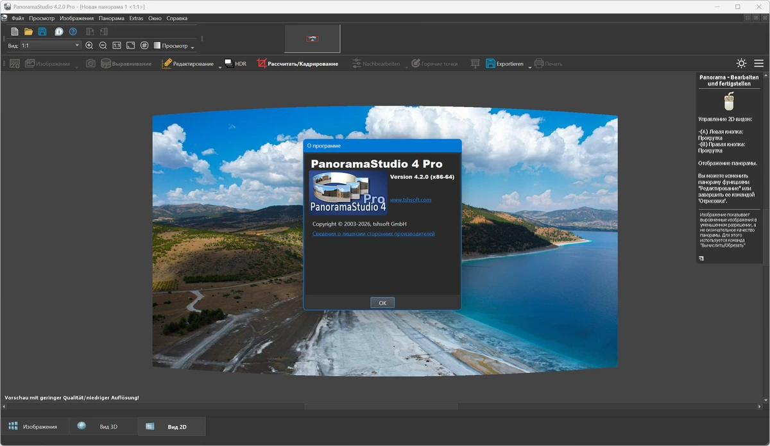This screenshot has height=446, width=770.
Task: Zoom in with the magnifier plus icon
Action: click(89, 45)
